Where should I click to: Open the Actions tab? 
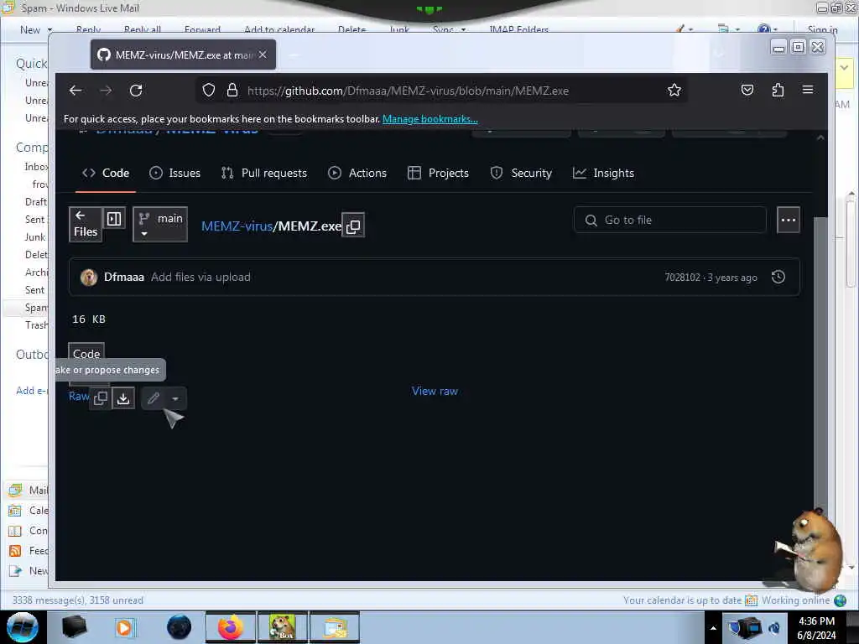[x=357, y=173]
